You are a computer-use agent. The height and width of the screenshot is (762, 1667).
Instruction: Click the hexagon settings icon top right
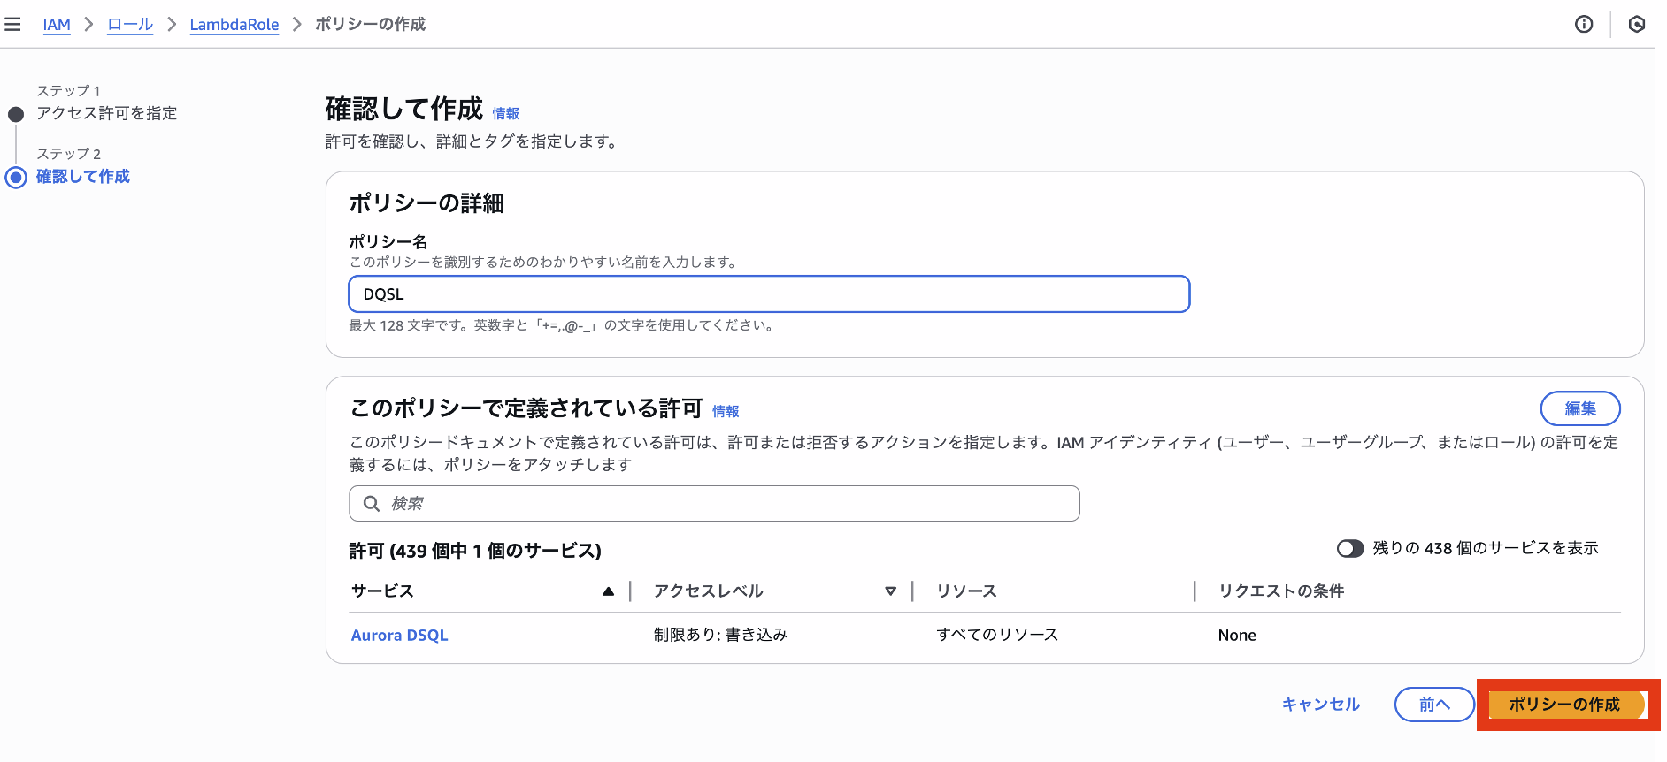1637,25
